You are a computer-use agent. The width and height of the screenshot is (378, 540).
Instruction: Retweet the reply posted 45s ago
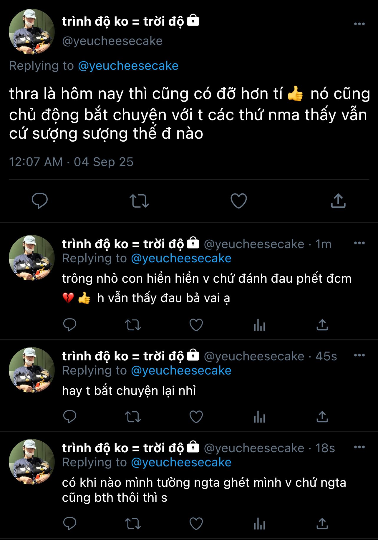click(133, 417)
